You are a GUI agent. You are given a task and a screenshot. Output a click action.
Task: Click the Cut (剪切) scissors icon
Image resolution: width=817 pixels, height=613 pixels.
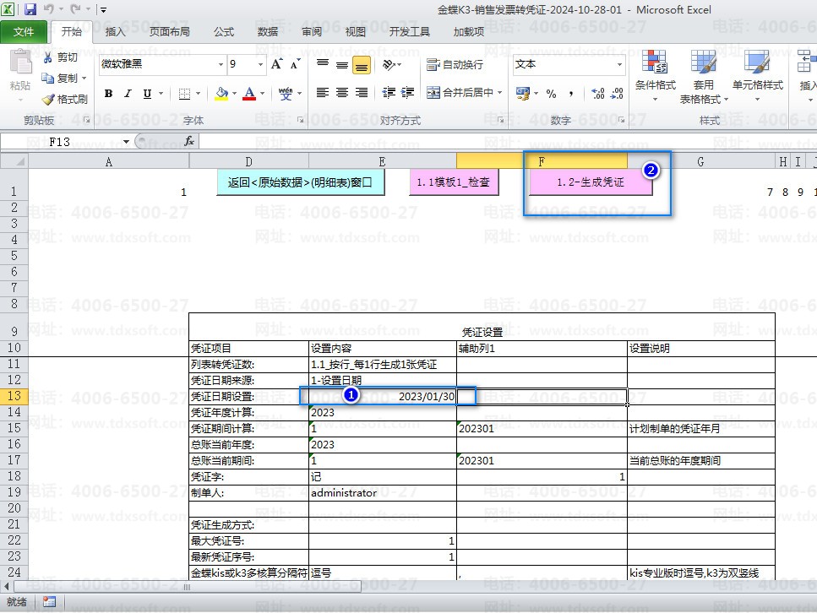click(x=48, y=57)
